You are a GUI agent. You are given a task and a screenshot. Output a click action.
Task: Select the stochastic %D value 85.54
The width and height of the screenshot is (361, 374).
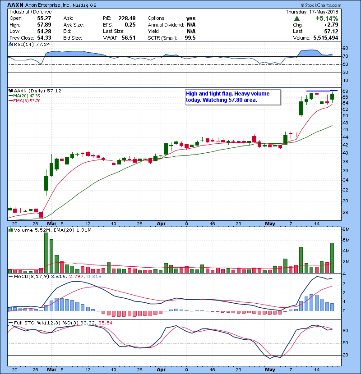pos(105,323)
